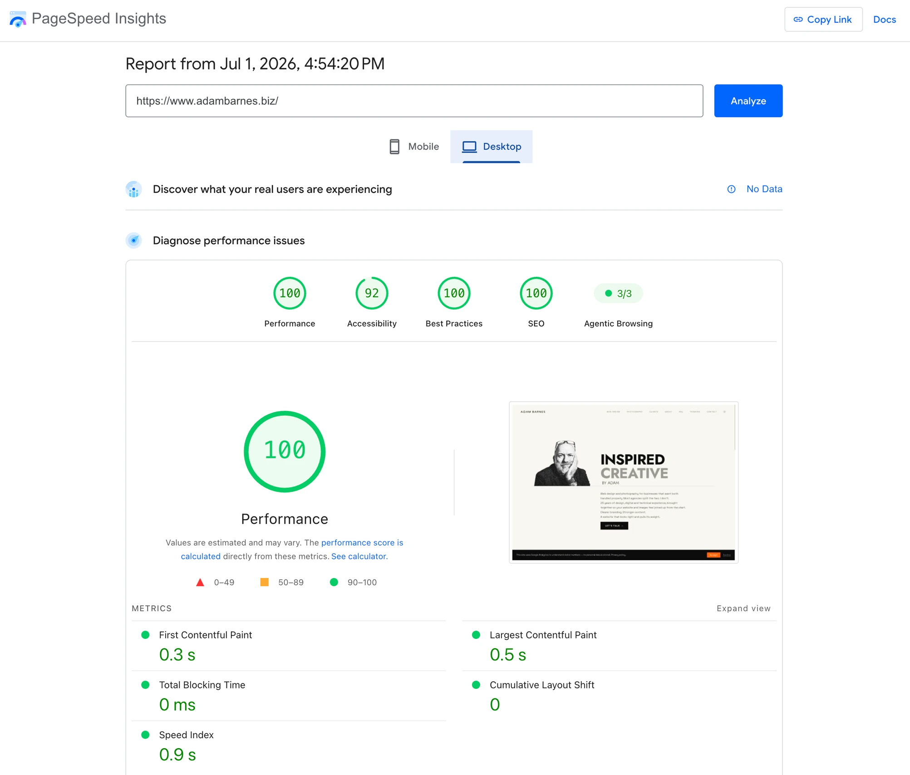
Task: Click the orange square 50–89 legend icon
Action: click(x=264, y=582)
